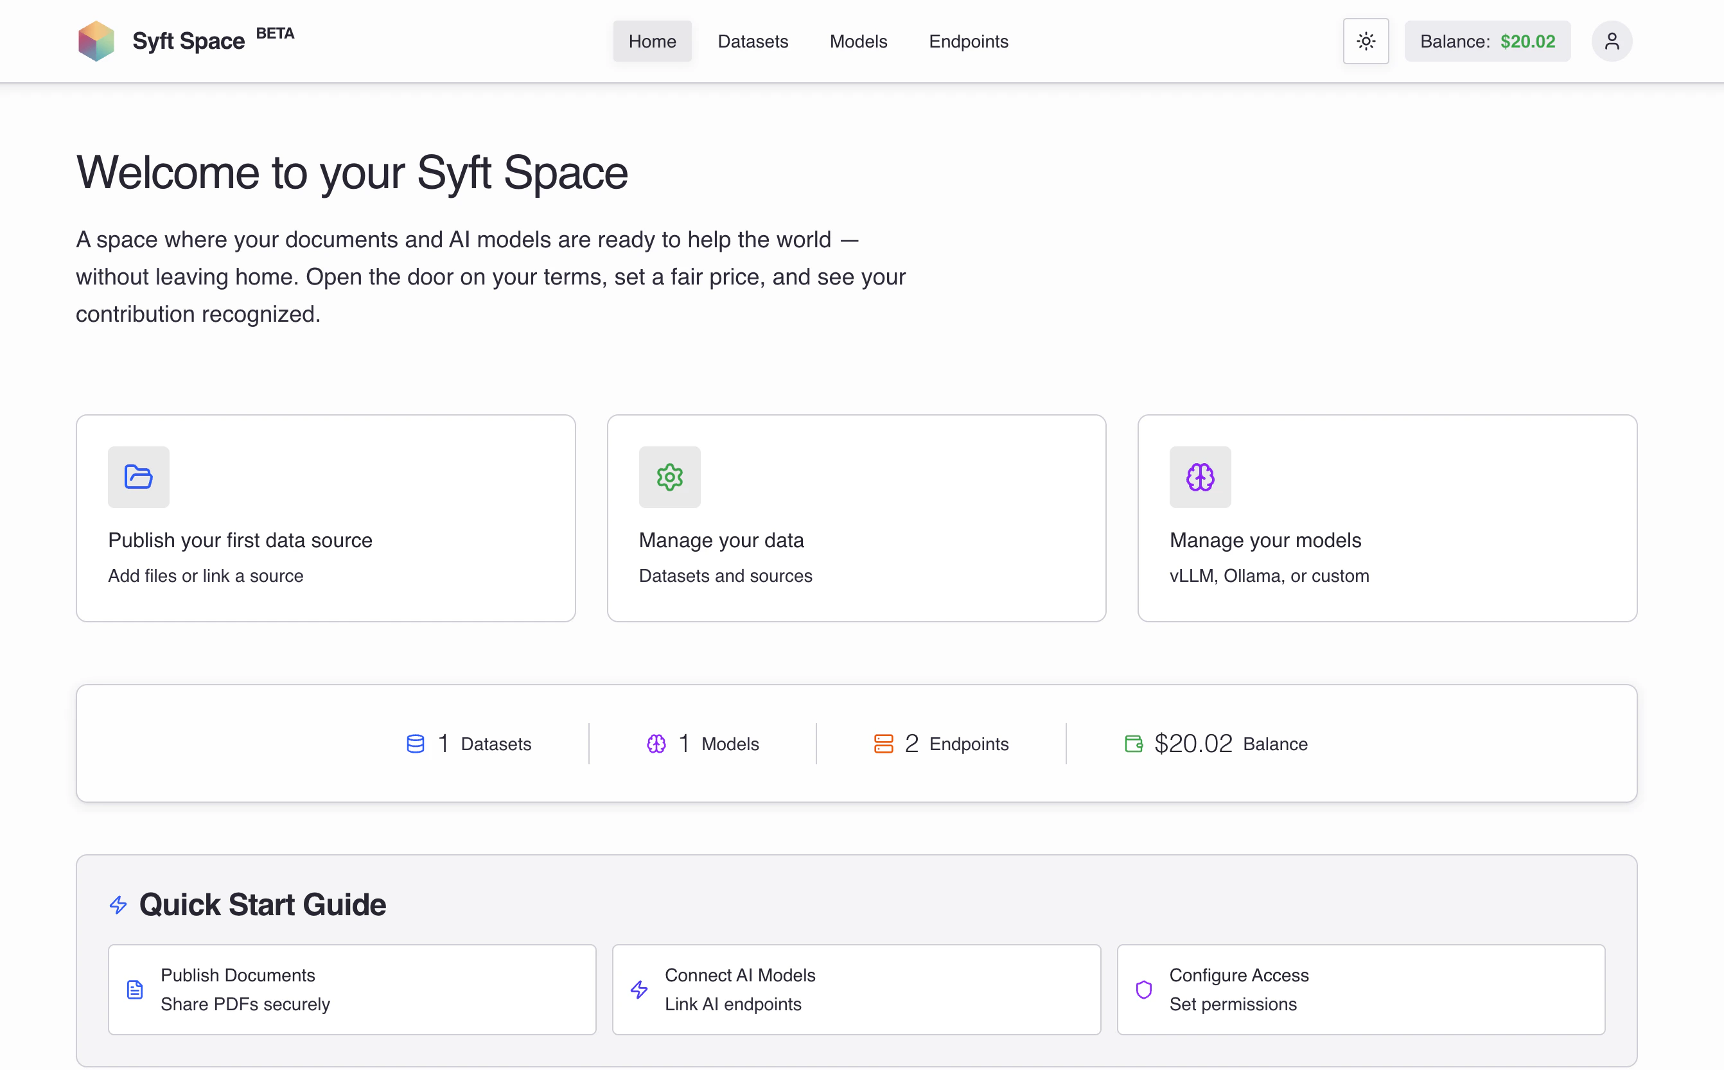The height and width of the screenshot is (1070, 1724).
Task: Select the folder icon on Publish your first data source
Action: [x=138, y=477]
